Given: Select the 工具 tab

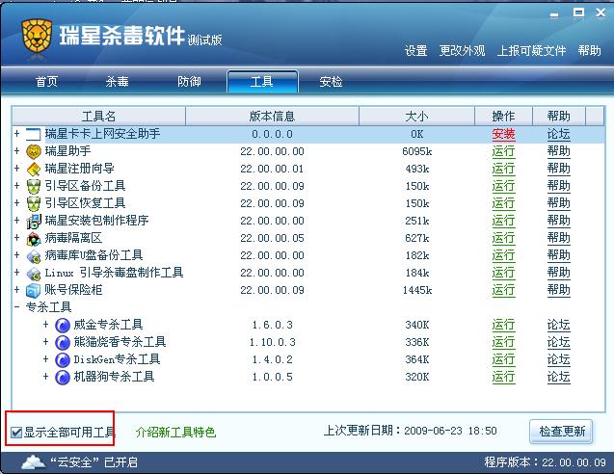Looking at the screenshot, I should pos(262,82).
